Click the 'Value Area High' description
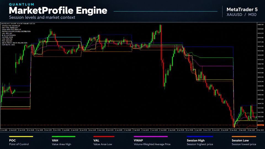This screenshot has height=149, width=265. [61, 144]
